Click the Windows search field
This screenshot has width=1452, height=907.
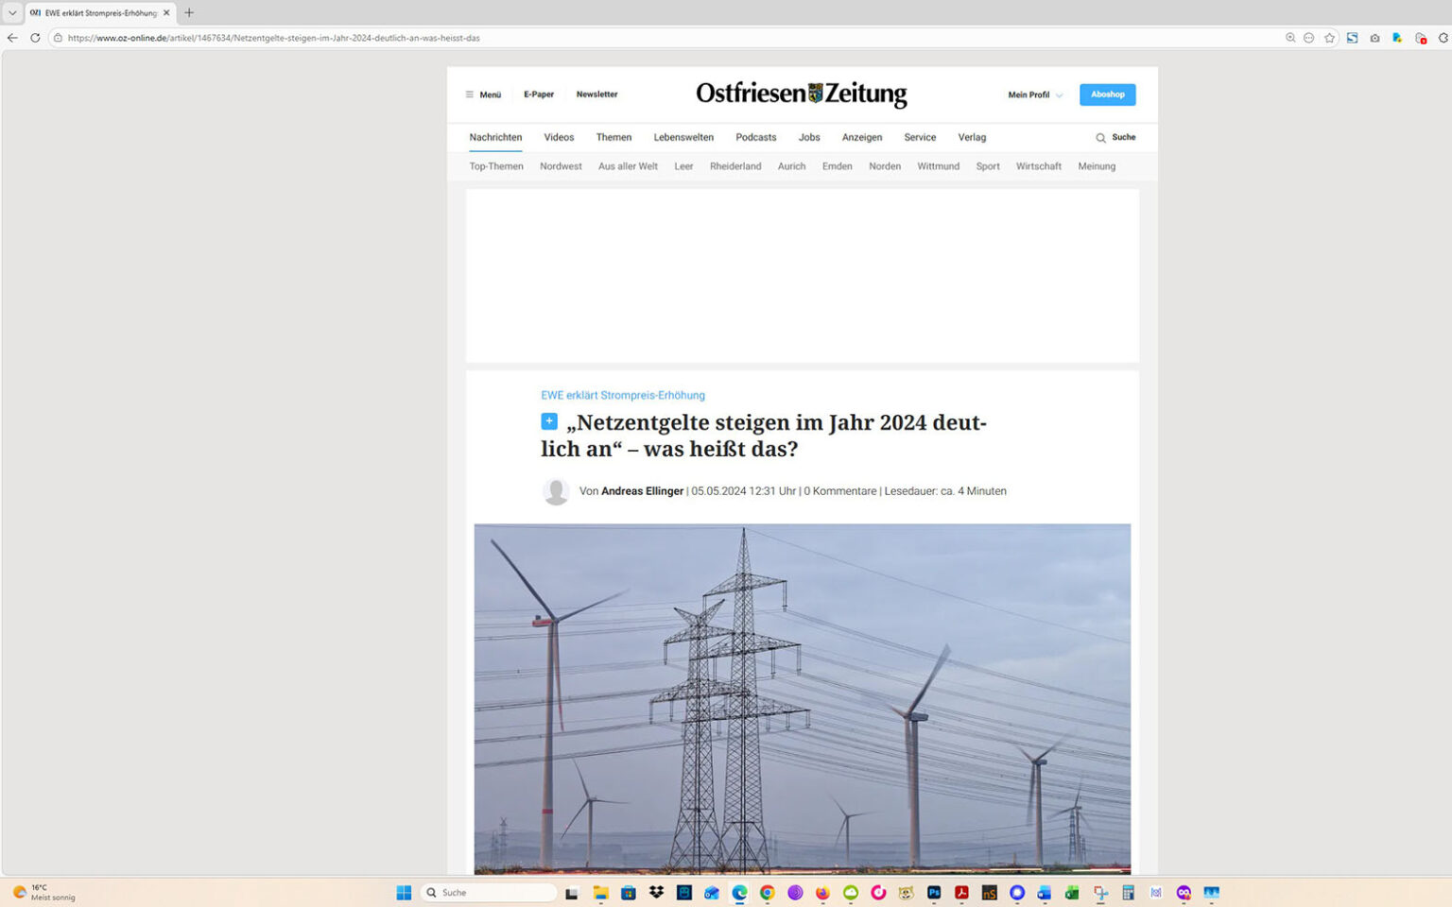(488, 893)
